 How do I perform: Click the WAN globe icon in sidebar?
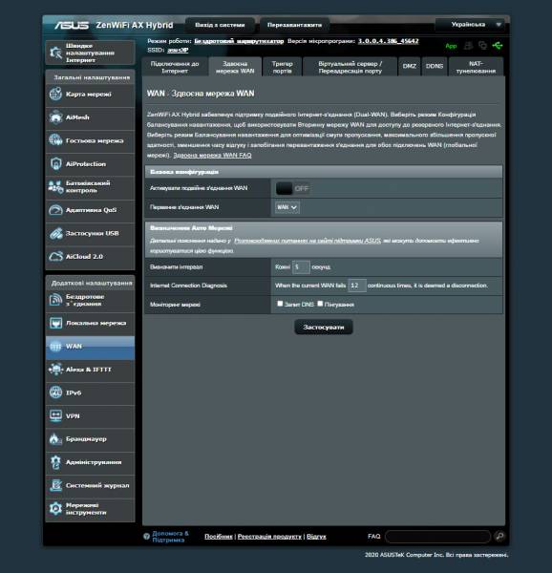[x=55, y=347]
